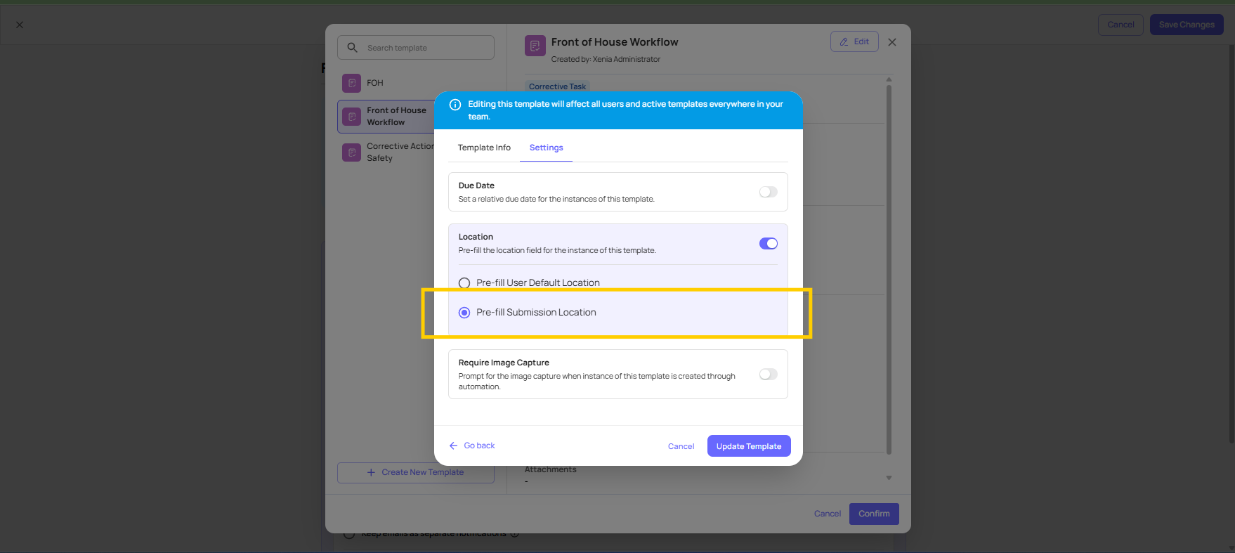Click the search magnifier icon
1235x553 pixels.
click(x=353, y=48)
